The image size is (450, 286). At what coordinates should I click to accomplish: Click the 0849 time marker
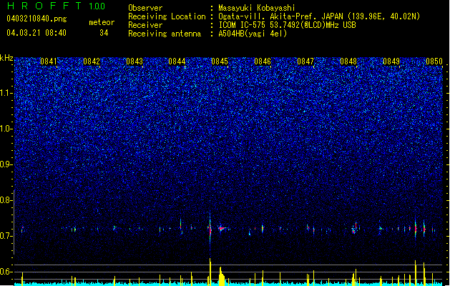[x=391, y=61]
